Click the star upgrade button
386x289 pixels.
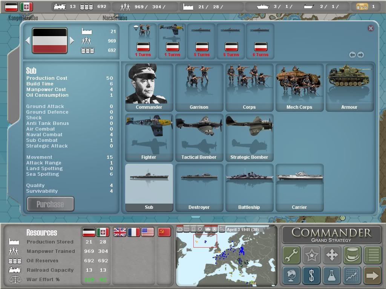312,255
